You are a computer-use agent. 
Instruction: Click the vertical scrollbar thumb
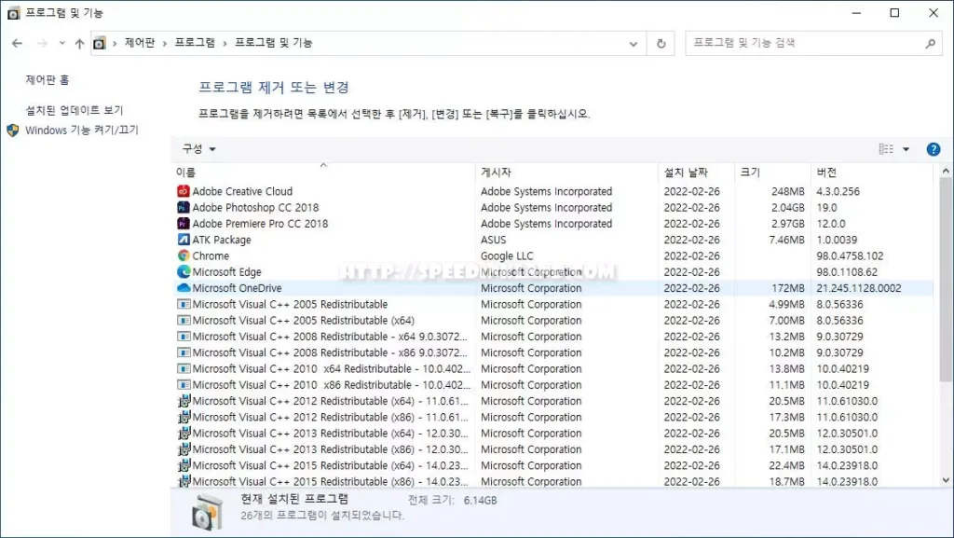945,280
